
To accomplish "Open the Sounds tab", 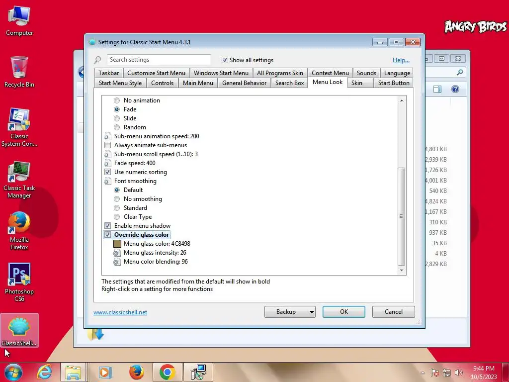I will click(366, 73).
